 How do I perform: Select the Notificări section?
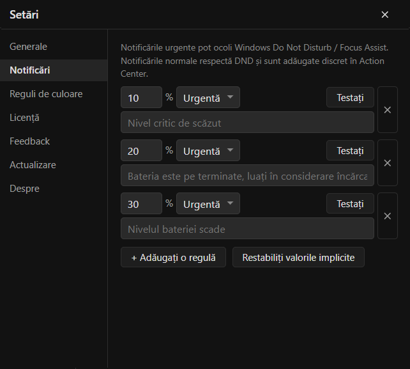[54, 70]
